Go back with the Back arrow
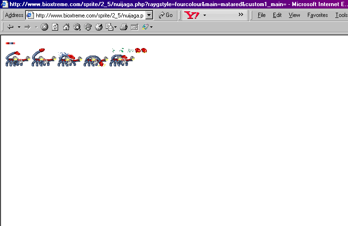Viewport: 348px width, 226px height. coord(10,27)
